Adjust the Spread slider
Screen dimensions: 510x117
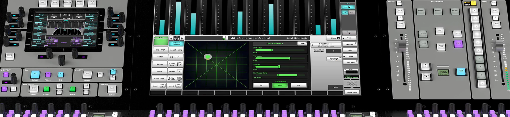[x=280, y=67]
